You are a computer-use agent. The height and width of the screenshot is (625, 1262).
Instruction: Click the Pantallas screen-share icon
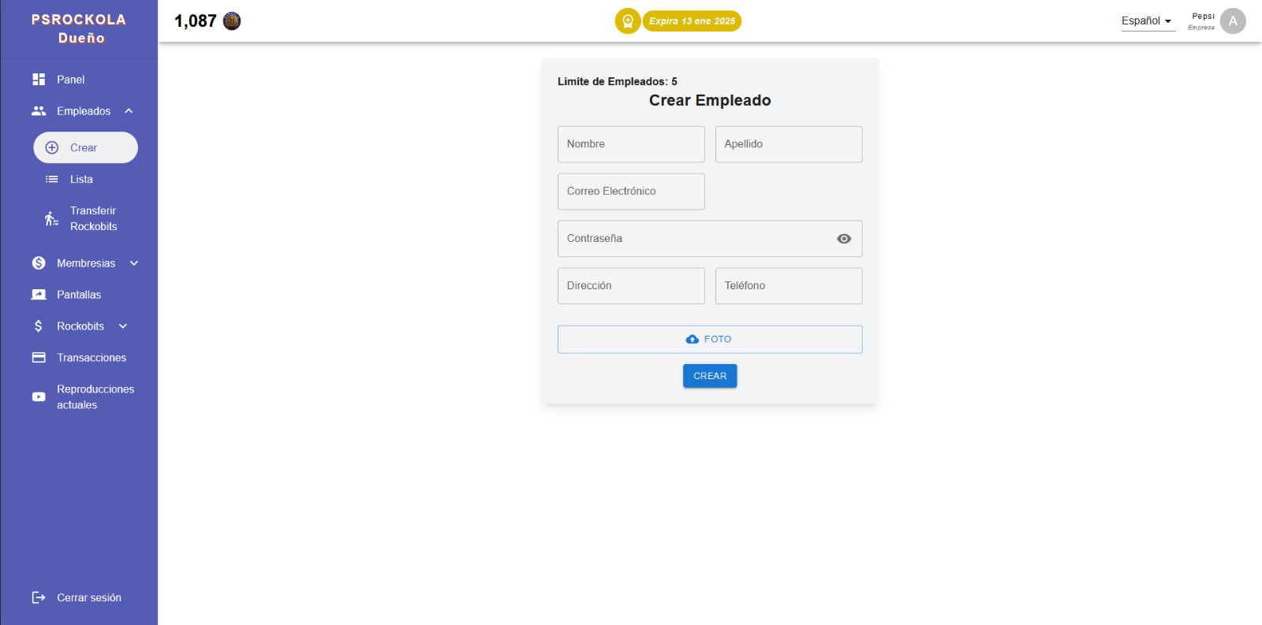coord(39,295)
